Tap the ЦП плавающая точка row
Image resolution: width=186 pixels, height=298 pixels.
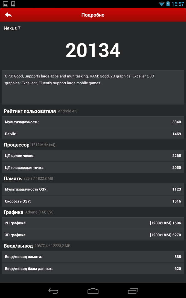pos(93,167)
